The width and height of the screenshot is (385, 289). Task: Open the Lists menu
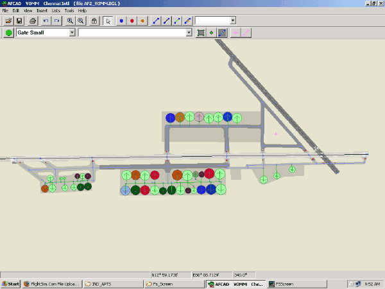point(56,11)
